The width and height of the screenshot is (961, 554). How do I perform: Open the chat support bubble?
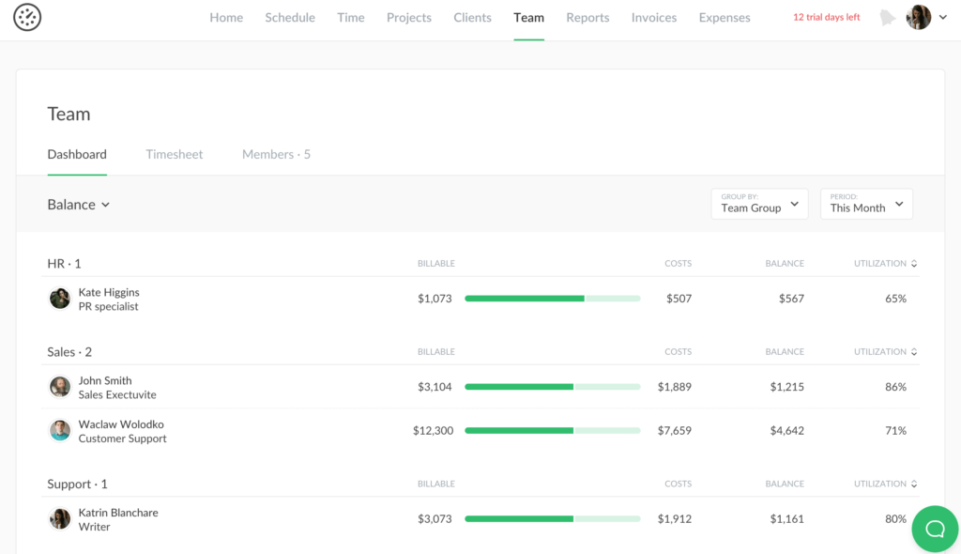coord(935,529)
